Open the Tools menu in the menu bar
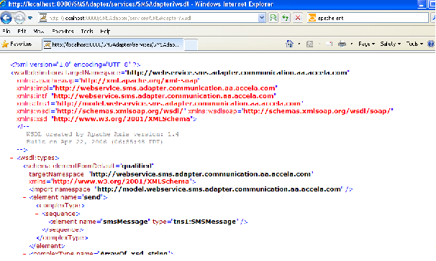 coord(87,31)
